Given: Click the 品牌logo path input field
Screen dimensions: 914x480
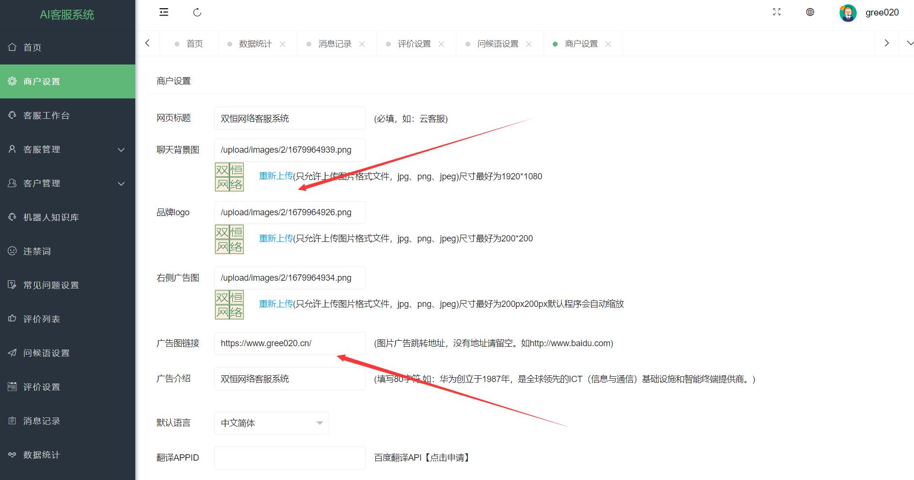Looking at the screenshot, I should [290, 212].
